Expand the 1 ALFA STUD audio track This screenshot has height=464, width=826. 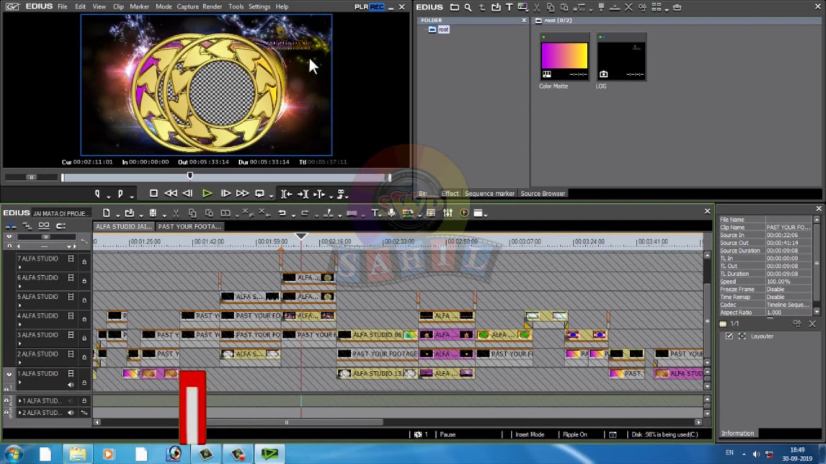(x=20, y=401)
